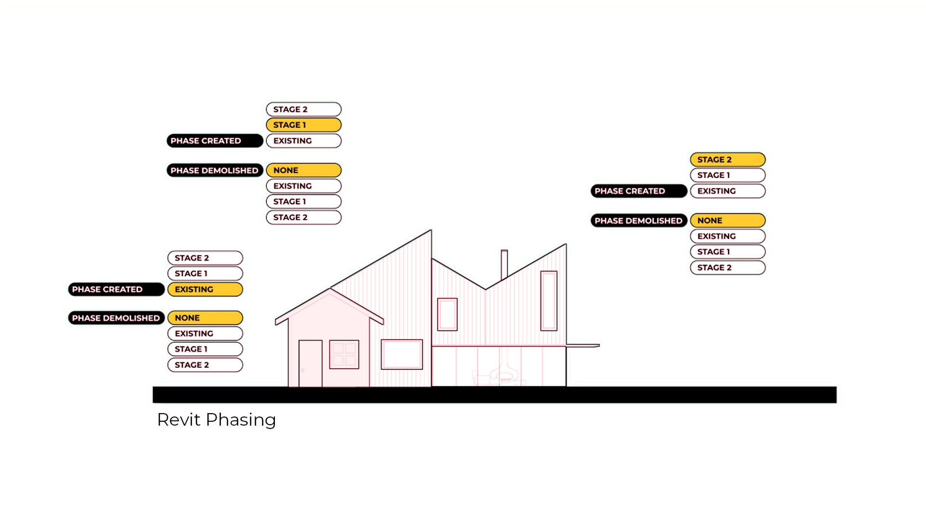Pick Existing beside rightmost Phase Created label

[728, 191]
